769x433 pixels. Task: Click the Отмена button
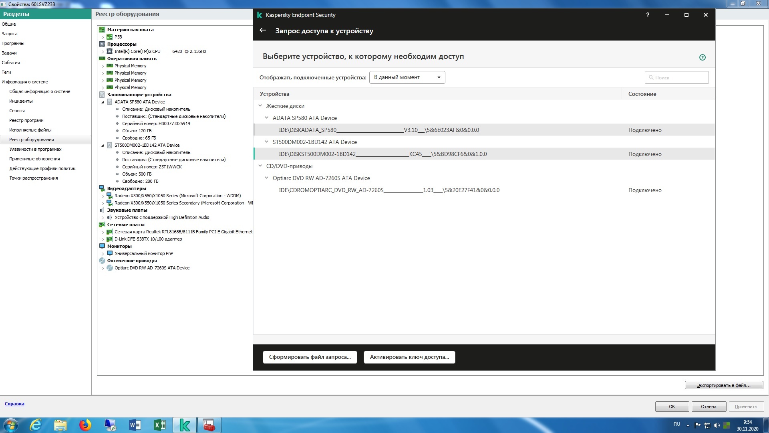[x=709, y=407]
